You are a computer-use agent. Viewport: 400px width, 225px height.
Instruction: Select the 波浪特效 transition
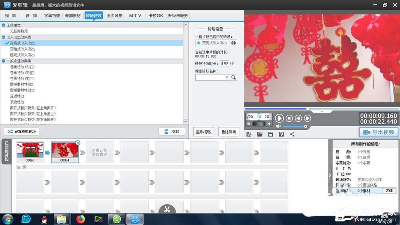(x=17, y=102)
